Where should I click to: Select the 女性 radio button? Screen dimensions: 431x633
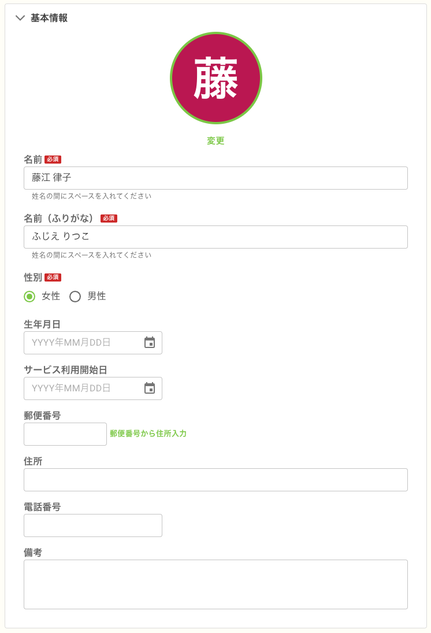pyautogui.click(x=29, y=296)
